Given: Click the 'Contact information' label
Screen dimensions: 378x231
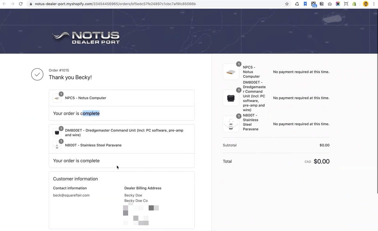Looking at the screenshot, I should pos(70,188).
